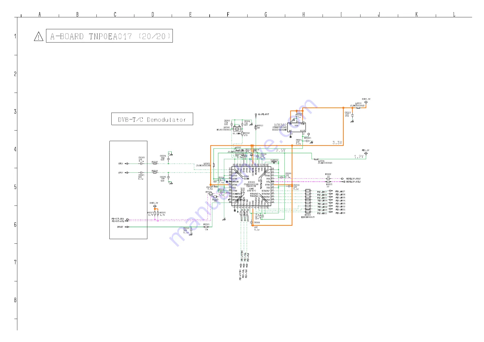Click the '1.2V' rail label
The image size is (484, 342).
pyautogui.click(x=359, y=157)
